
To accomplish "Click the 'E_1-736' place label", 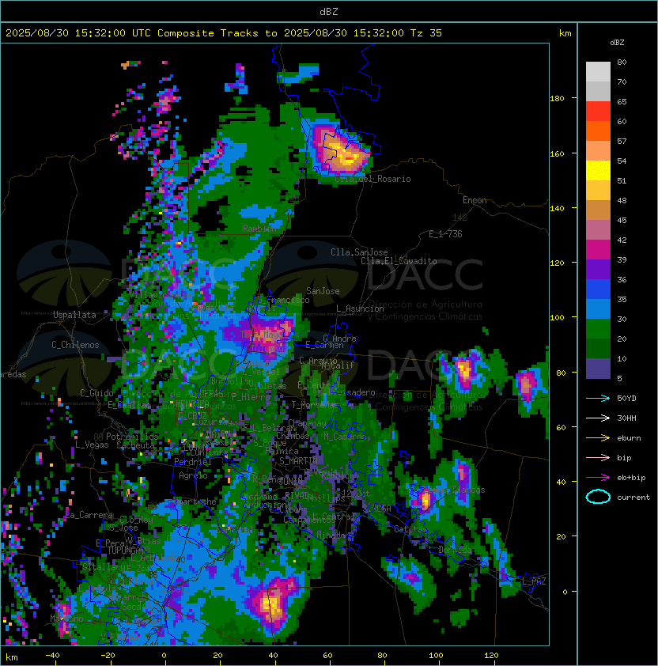I will [x=445, y=234].
